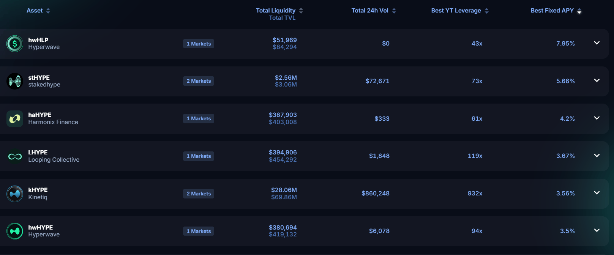Expand the hwHLP row chevron

click(x=597, y=43)
